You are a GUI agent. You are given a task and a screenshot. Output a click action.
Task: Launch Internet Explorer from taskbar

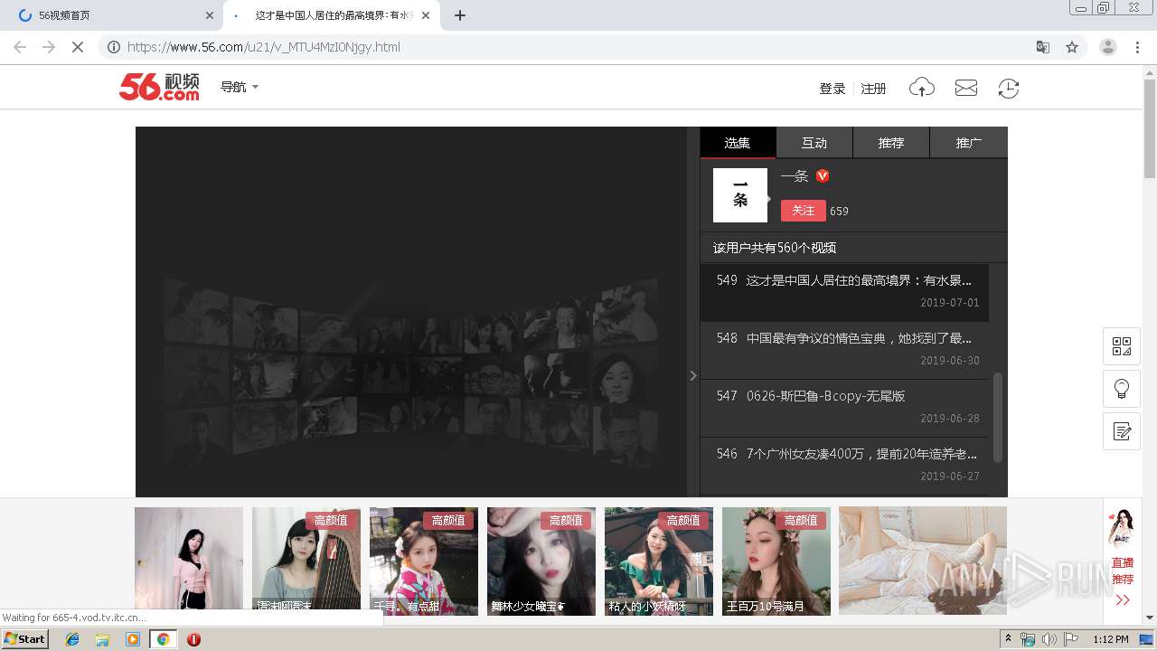pos(72,639)
